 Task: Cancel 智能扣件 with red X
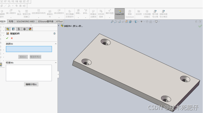tap(12, 38)
